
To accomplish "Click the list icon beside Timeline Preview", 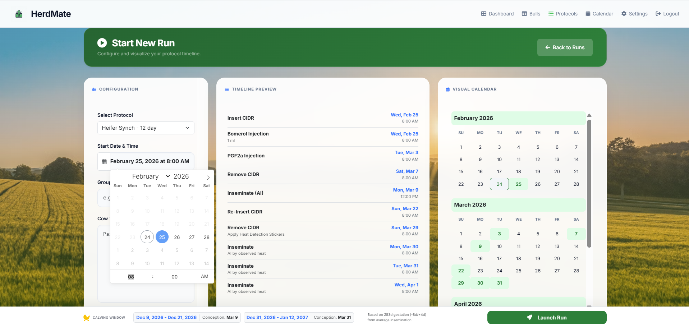I will [x=226, y=89].
